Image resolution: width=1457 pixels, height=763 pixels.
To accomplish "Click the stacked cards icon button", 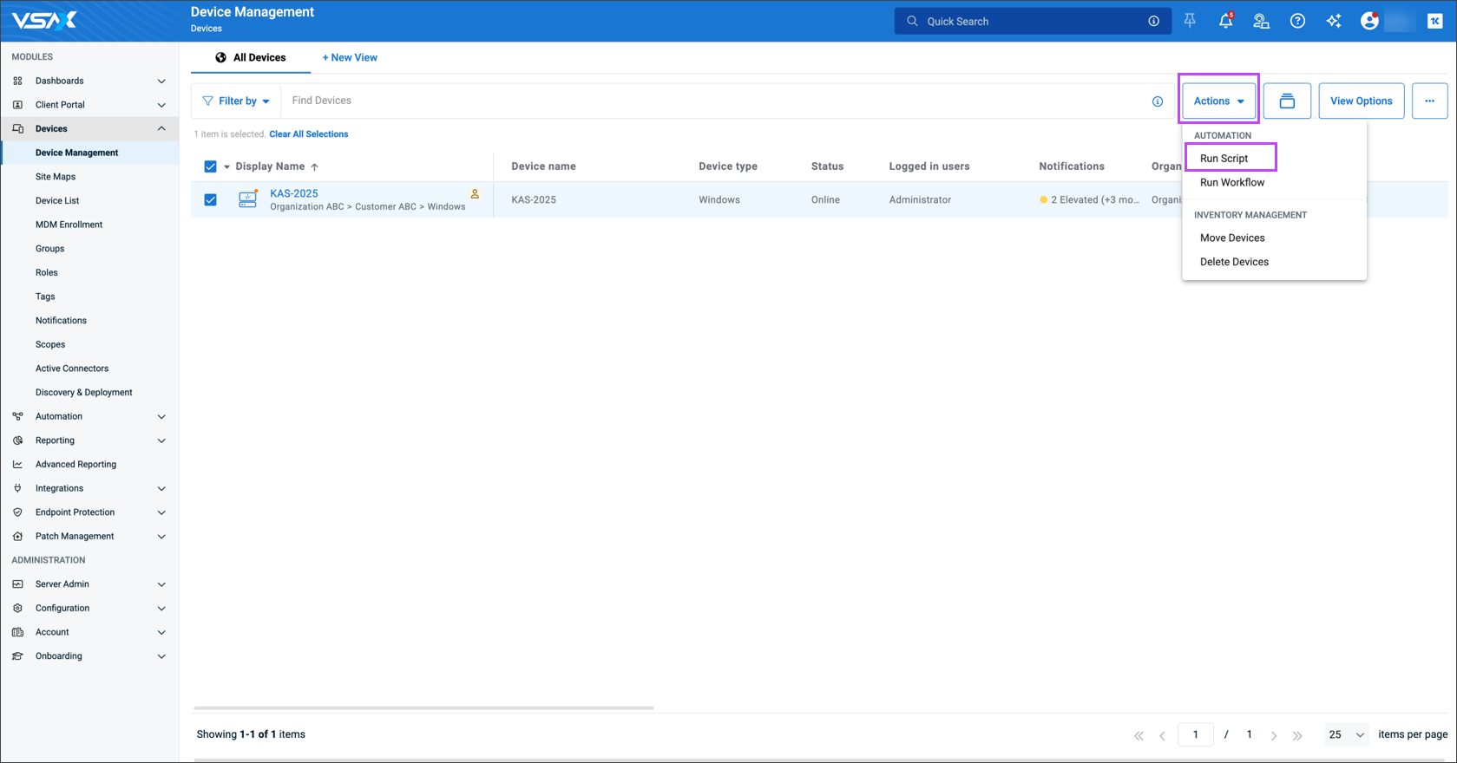I will point(1287,101).
